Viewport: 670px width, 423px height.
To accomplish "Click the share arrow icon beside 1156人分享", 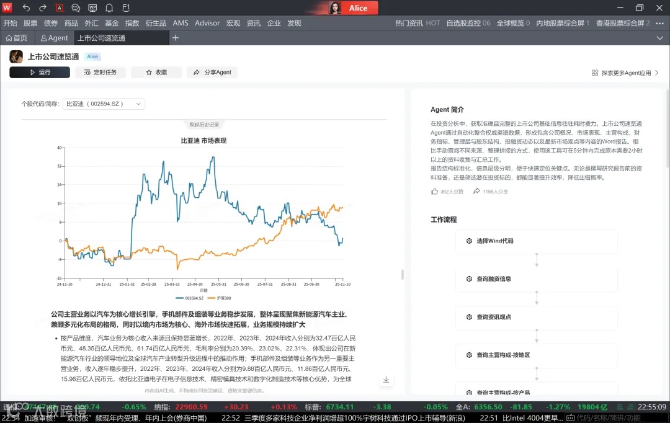I will 476,192.
